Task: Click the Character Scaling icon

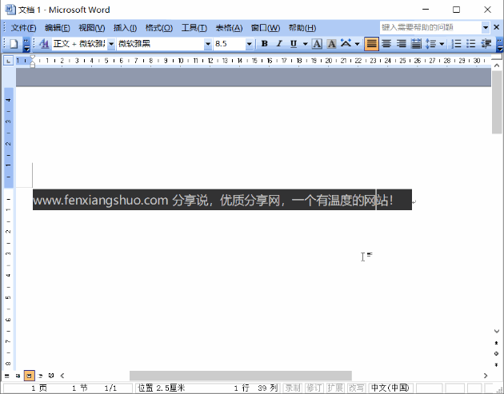Action: click(346, 43)
